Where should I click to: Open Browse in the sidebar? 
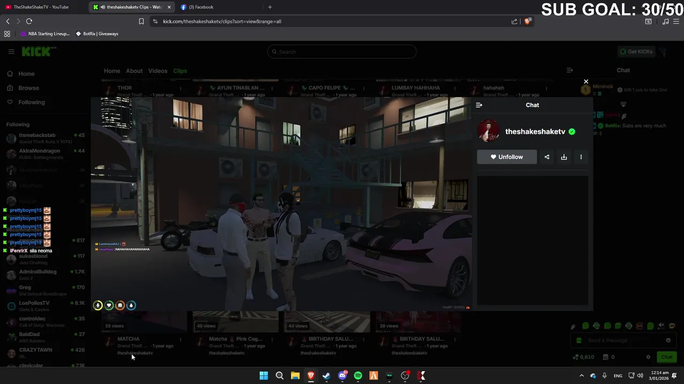(x=28, y=88)
